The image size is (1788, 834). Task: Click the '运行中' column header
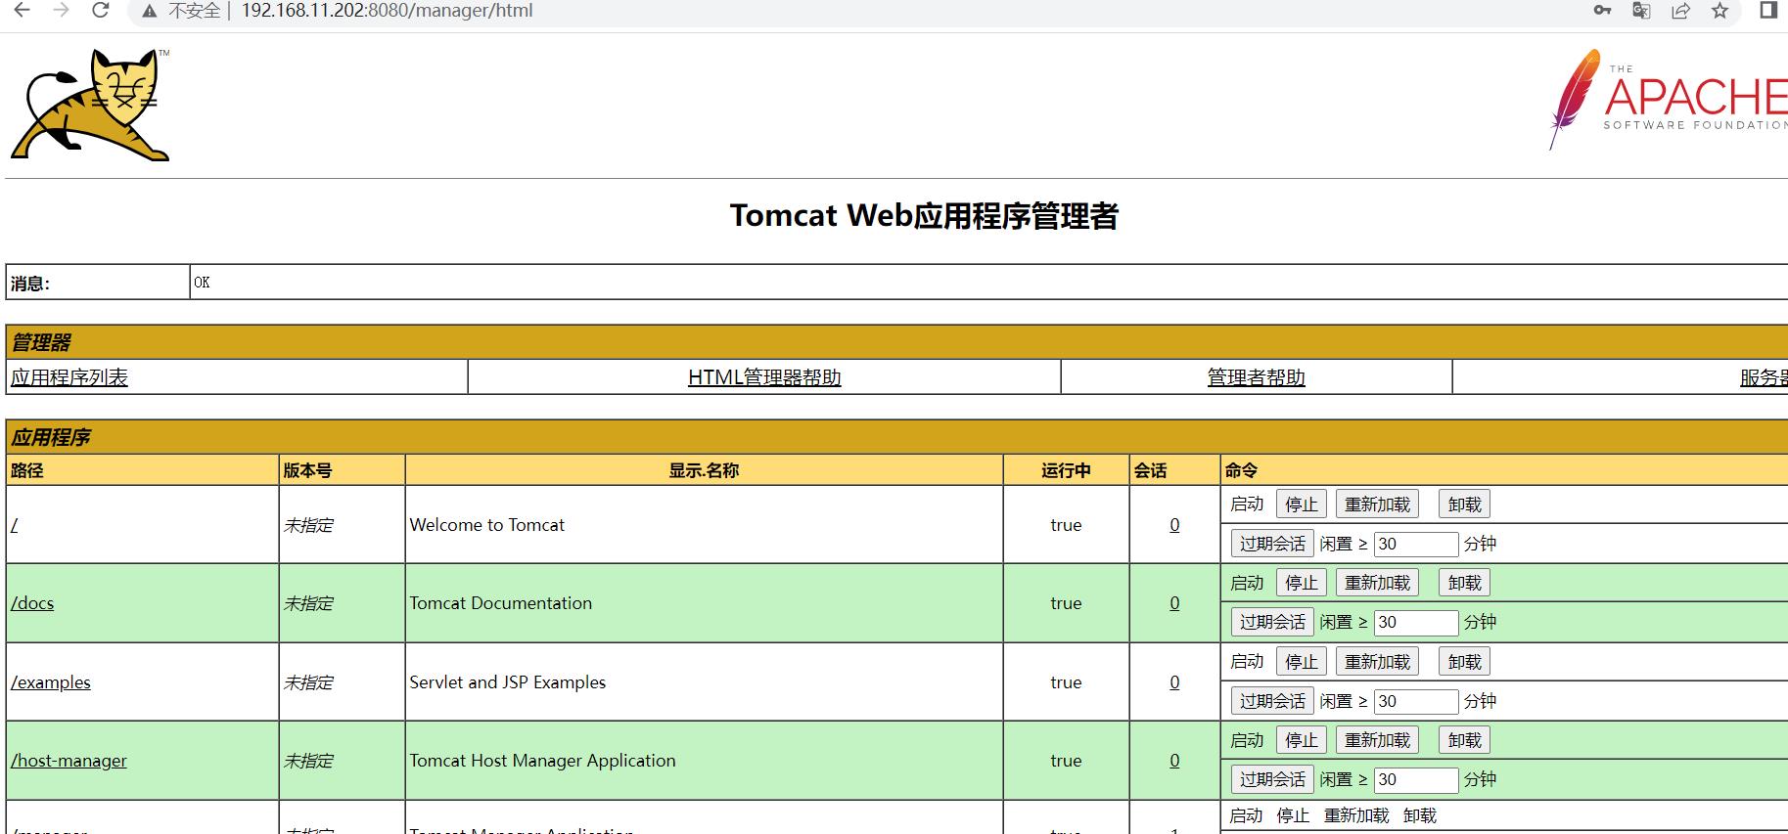coord(1066,470)
